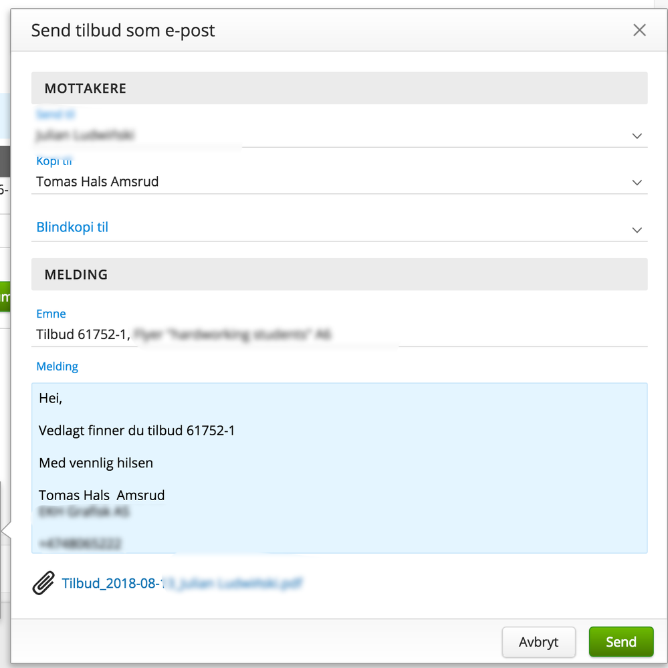
Task: Select Tomas Hals Amsrud in Kopi til field
Action: coord(97,181)
